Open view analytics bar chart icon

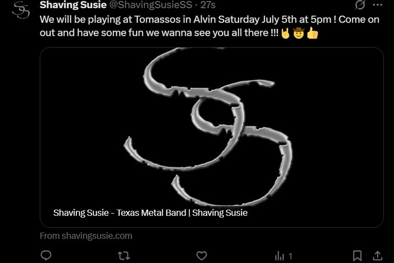point(279,256)
